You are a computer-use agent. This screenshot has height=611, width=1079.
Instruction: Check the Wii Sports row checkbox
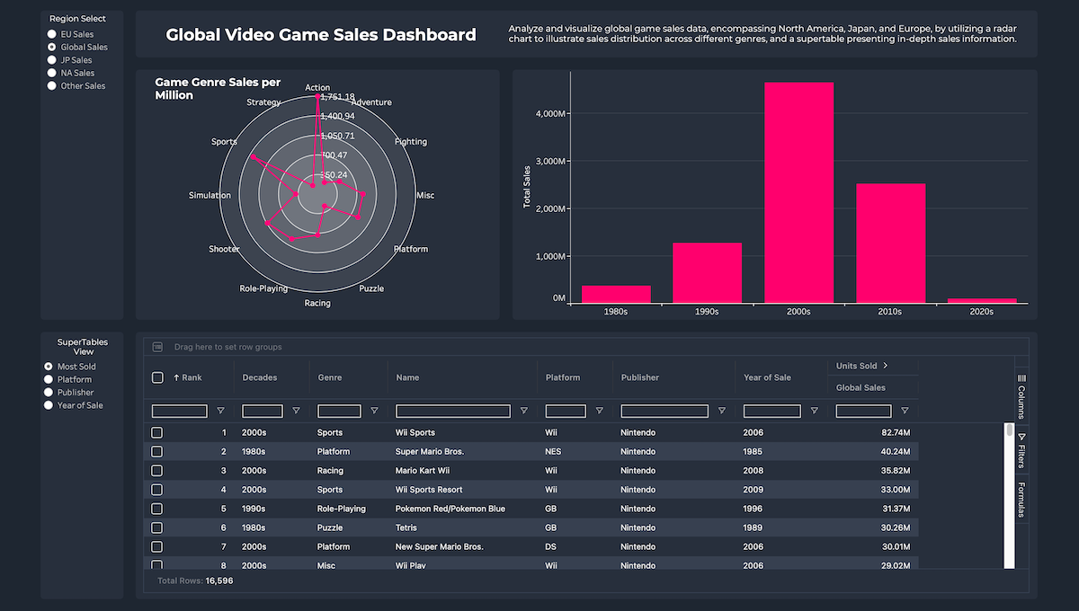157,432
